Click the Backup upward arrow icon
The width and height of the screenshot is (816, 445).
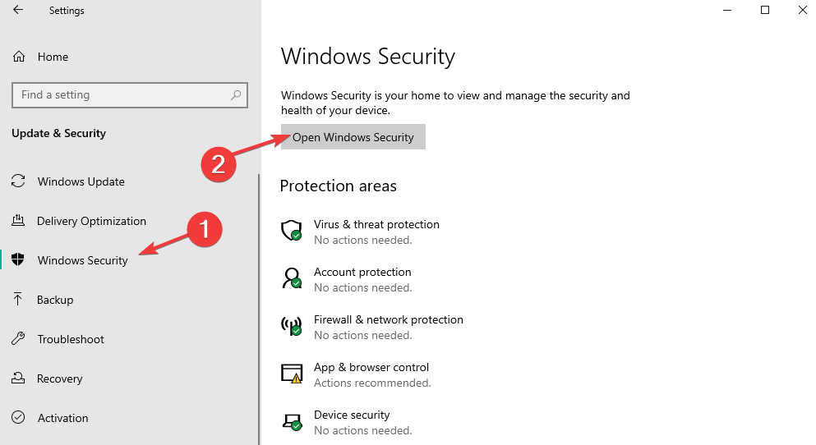tap(18, 299)
